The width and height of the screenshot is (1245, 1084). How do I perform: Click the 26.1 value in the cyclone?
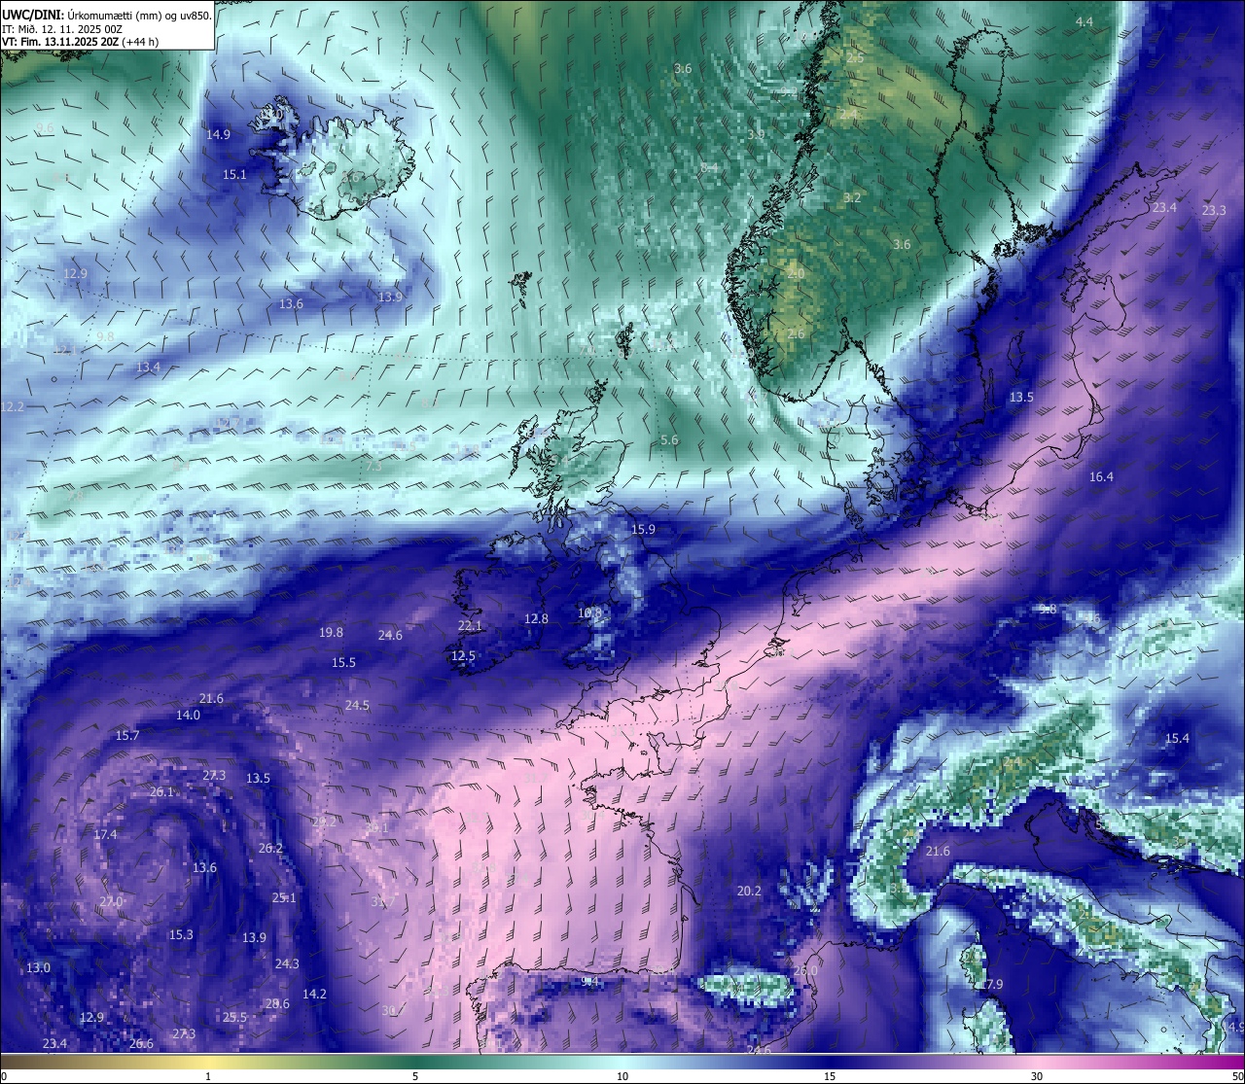[161, 792]
